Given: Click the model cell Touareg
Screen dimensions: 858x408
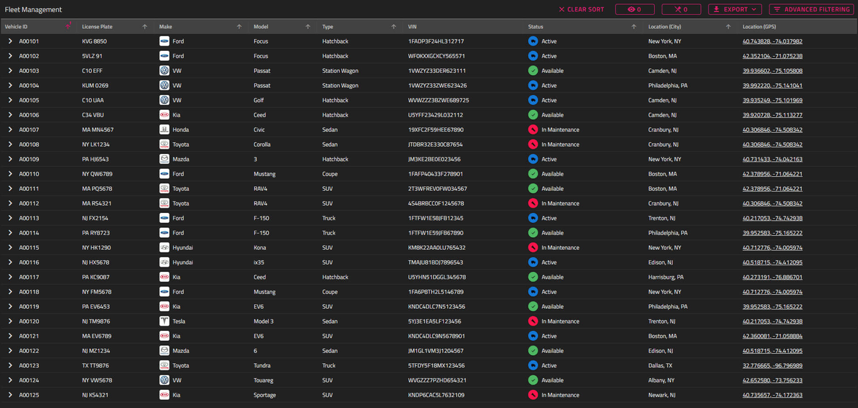Looking at the screenshot, I should (x=264, y=380).
